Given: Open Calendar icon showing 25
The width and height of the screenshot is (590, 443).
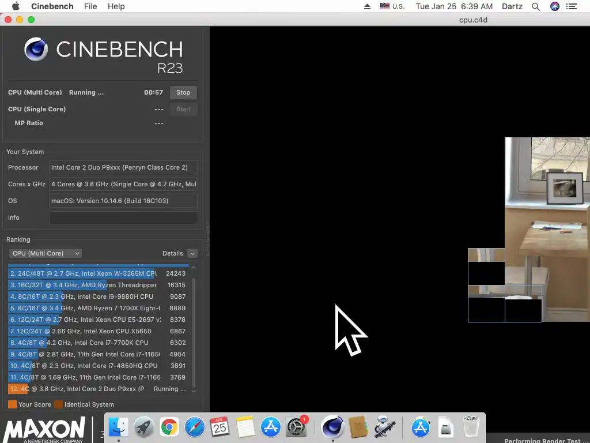Looking at the screenshot, I should (x=220, y=427).
